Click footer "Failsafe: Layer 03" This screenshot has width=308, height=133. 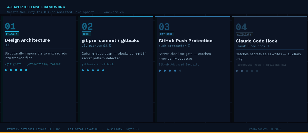pyautogui.click(x=83, y=129)
